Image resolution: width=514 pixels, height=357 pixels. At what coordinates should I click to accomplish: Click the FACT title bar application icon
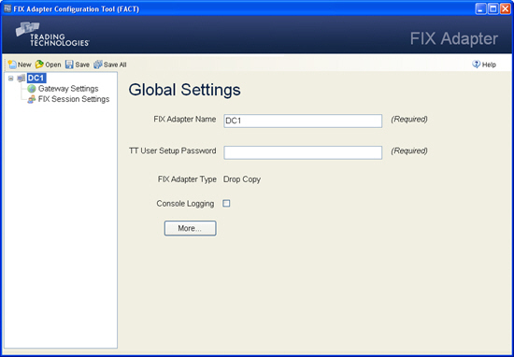tap(7, 8)
